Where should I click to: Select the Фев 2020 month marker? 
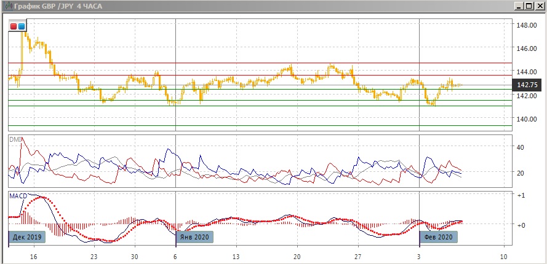438,236
